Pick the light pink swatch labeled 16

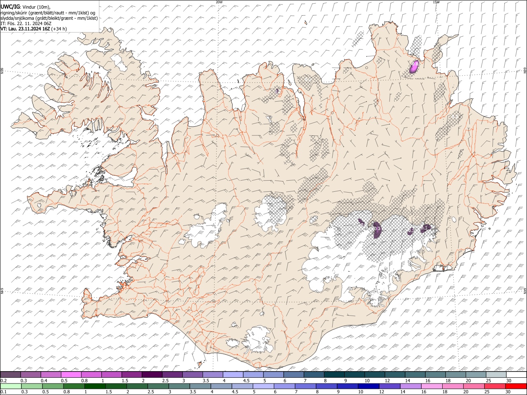432,386
